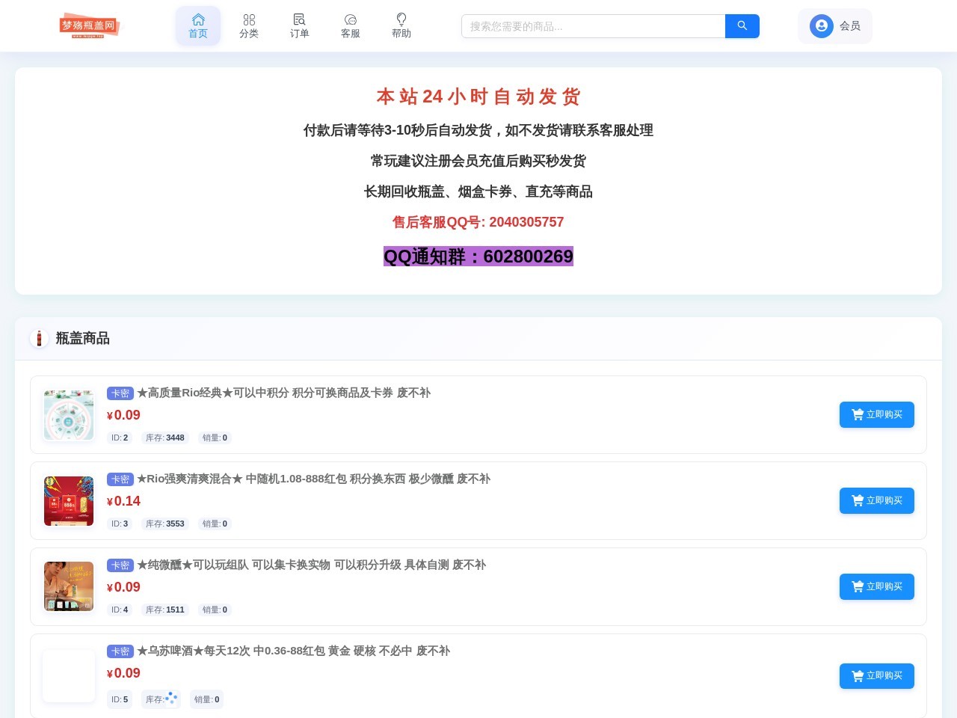This screenshot has width=957, height=718.
Task: Click the 长期回收瓶盖、烟盒卡券 notice line
Action: click(478, 191)
